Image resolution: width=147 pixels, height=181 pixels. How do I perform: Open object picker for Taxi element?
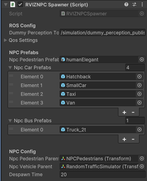tap(139, 94)
